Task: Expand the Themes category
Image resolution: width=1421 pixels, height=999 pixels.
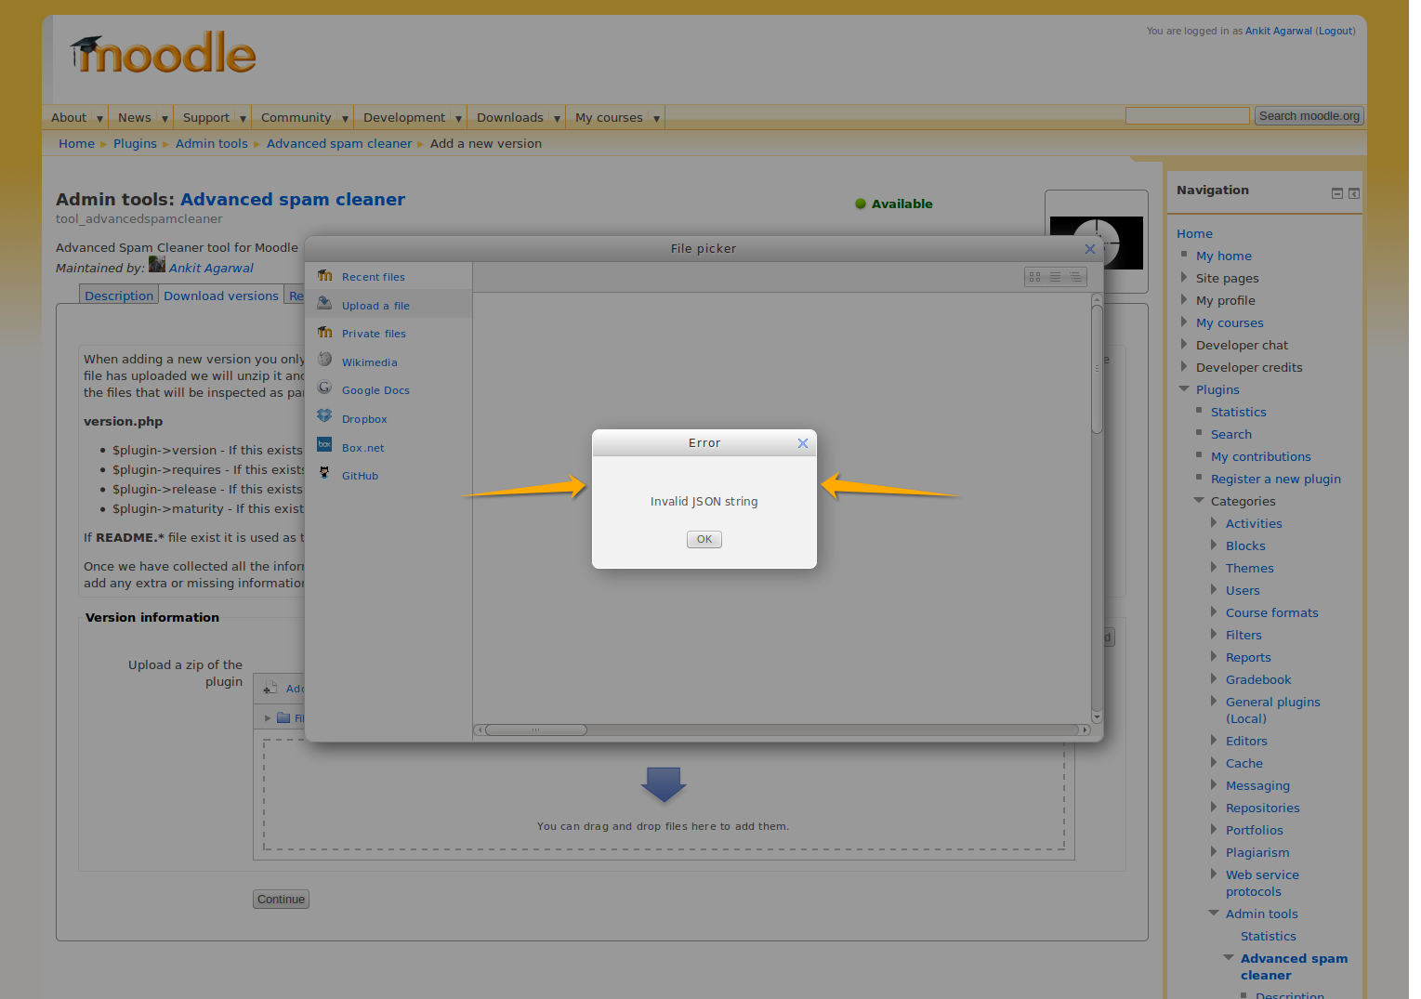Action: [x=1214, y=567]
